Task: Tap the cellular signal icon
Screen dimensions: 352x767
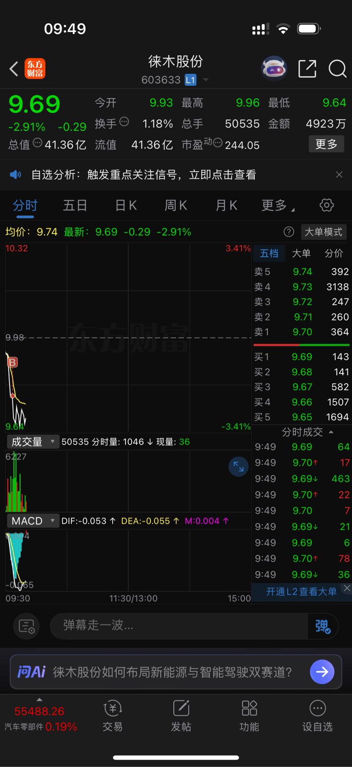Action: point(260,29)
